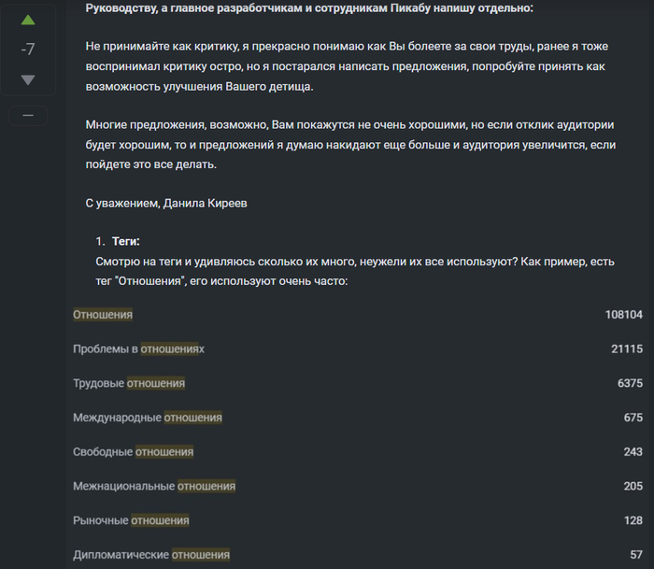Upvote the post with green arrow
654x569 pixels.
click(28, 20)
